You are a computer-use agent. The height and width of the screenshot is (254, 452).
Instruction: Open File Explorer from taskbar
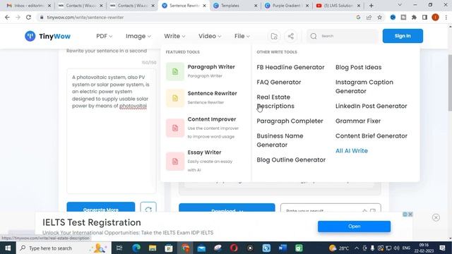[x=153, y=248]
